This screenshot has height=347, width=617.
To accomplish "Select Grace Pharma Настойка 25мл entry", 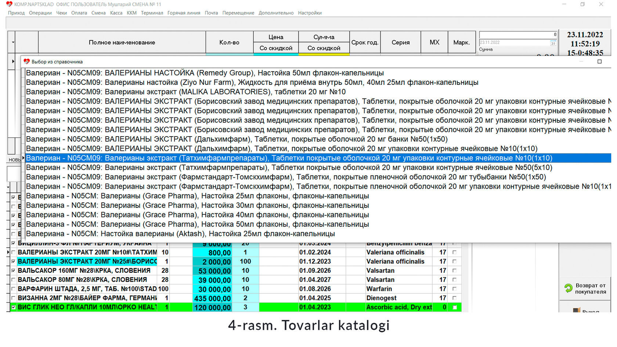I will click(318, 196).
